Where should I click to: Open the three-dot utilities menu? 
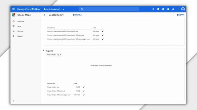178,9
